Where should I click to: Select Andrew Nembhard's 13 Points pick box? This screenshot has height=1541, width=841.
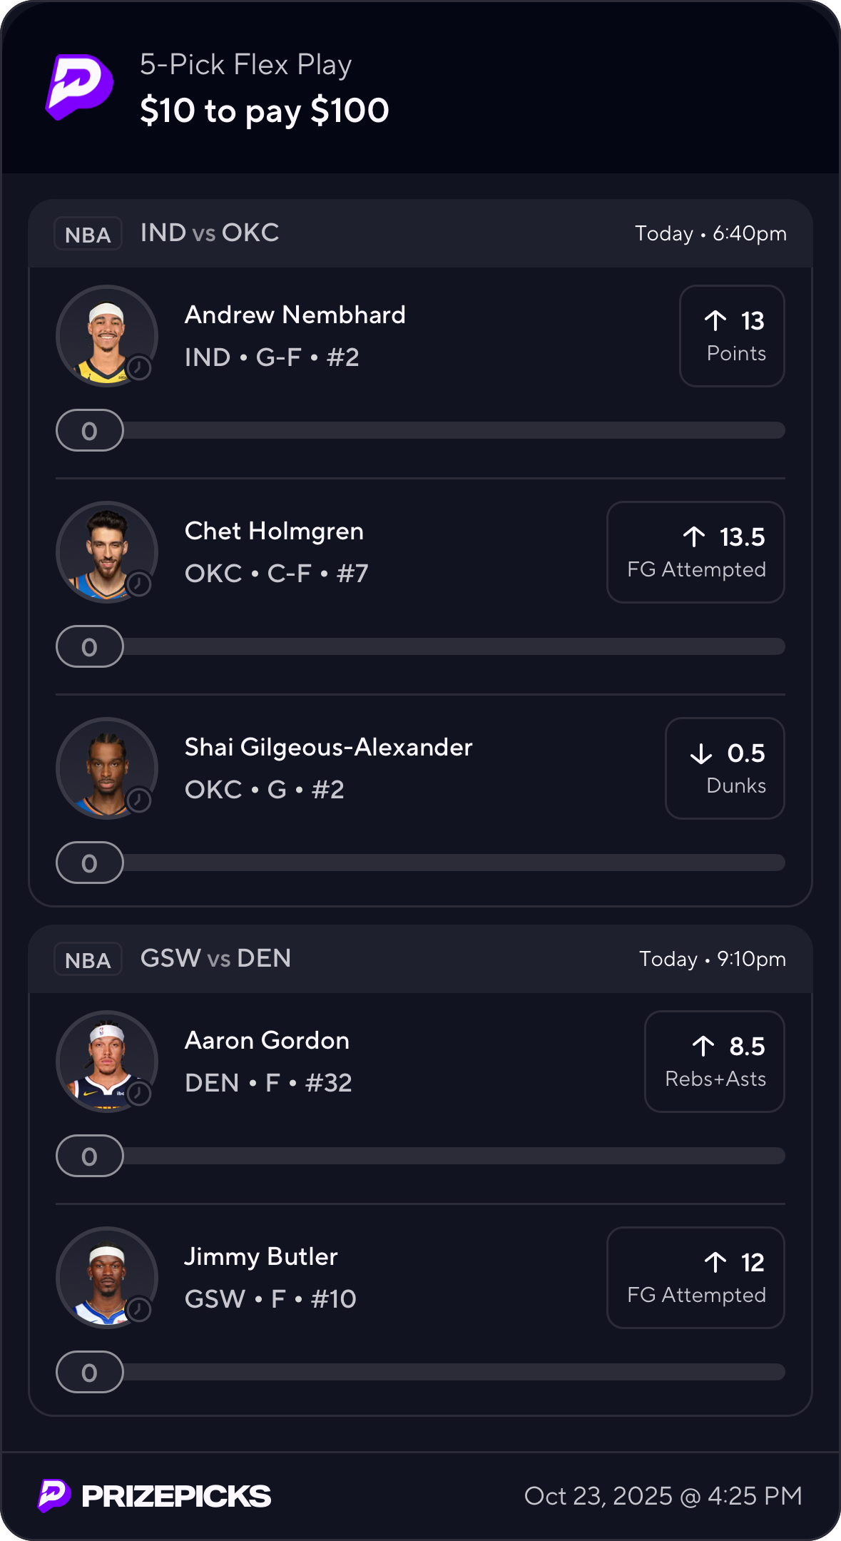click(x=732, y=336)
